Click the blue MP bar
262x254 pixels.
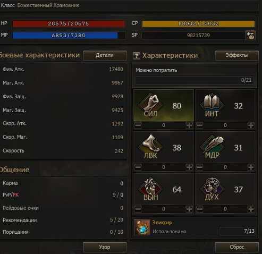pos(69,36)
